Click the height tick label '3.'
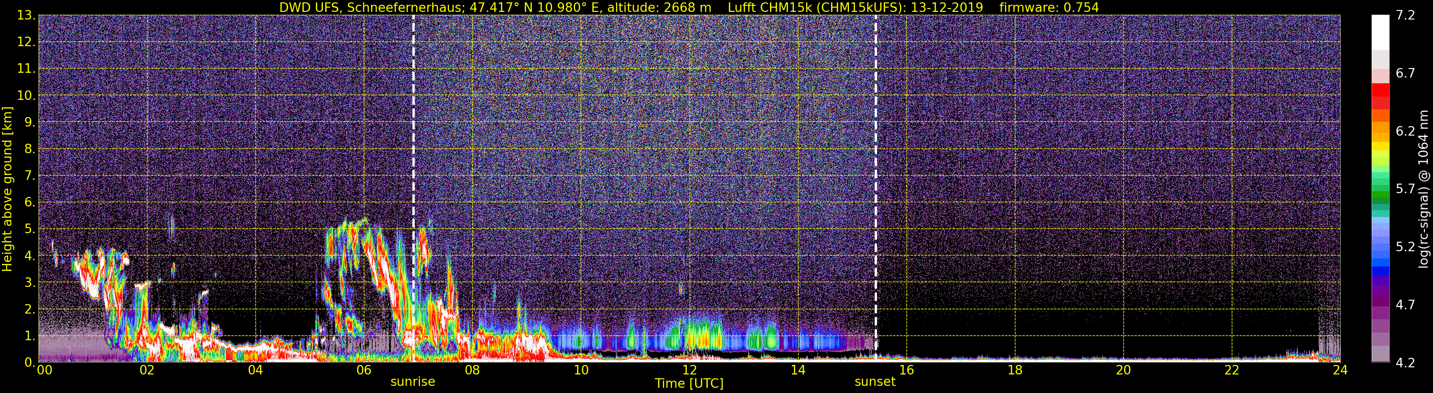 [30, 282]
